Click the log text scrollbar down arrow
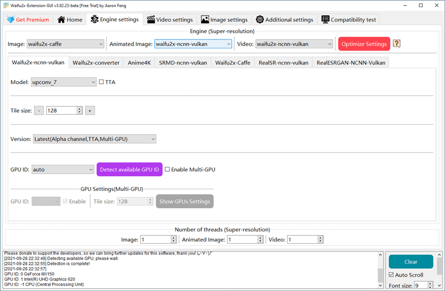Viewport: 445px width, 291px height. [x=380, y=285]
